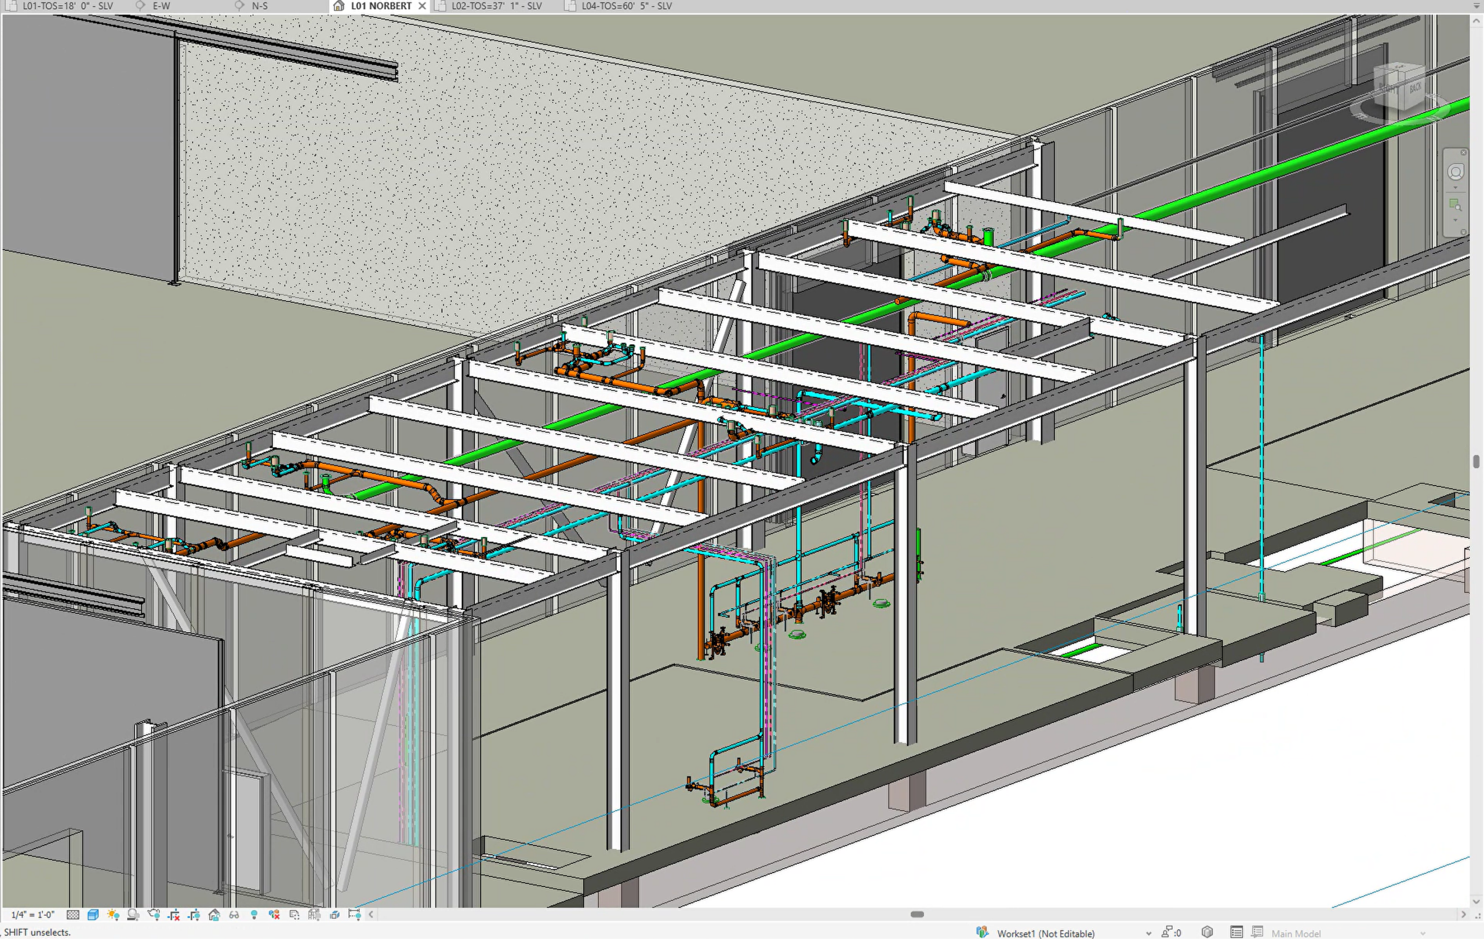Open the view scale 1/4" = 1'-0" selector
The width and height of the screenshot is (1484, 939).
tap(32, 914)
